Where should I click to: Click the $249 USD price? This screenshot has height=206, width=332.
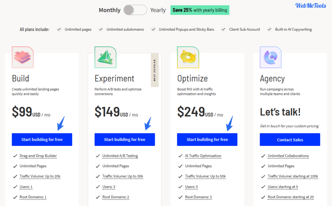point(200,112)
